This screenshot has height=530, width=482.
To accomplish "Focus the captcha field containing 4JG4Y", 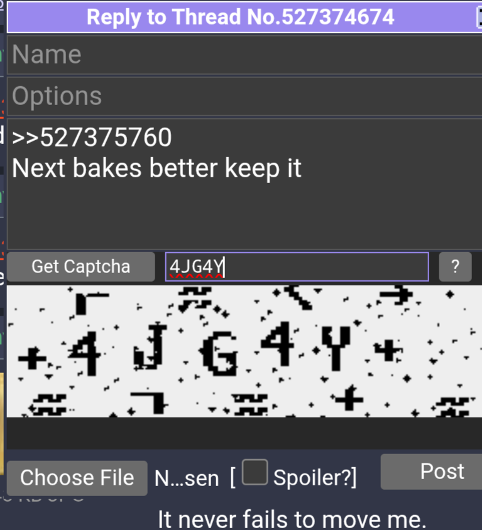I will (297, 267).
